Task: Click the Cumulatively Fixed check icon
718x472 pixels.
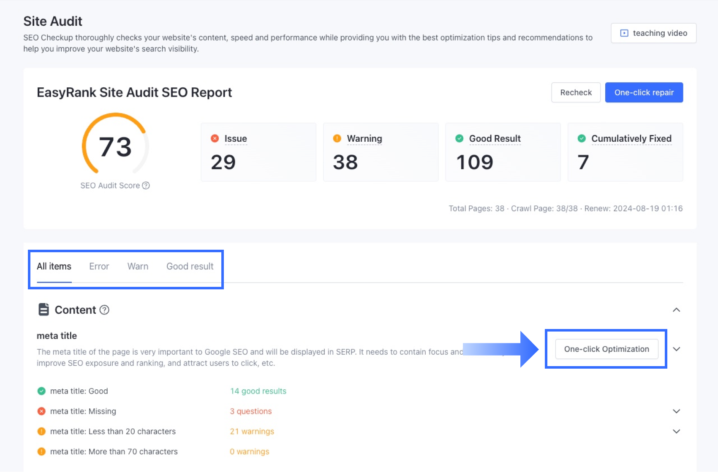Action: (582, 138)
